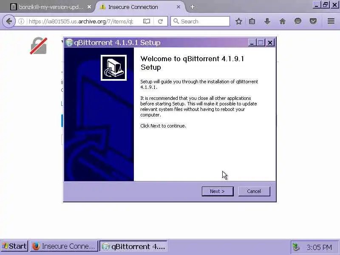Viewport: 340px width, 255px height.
Task: Open site info icon in address bar
Action: pyautogui.click(x=21, y=21)
